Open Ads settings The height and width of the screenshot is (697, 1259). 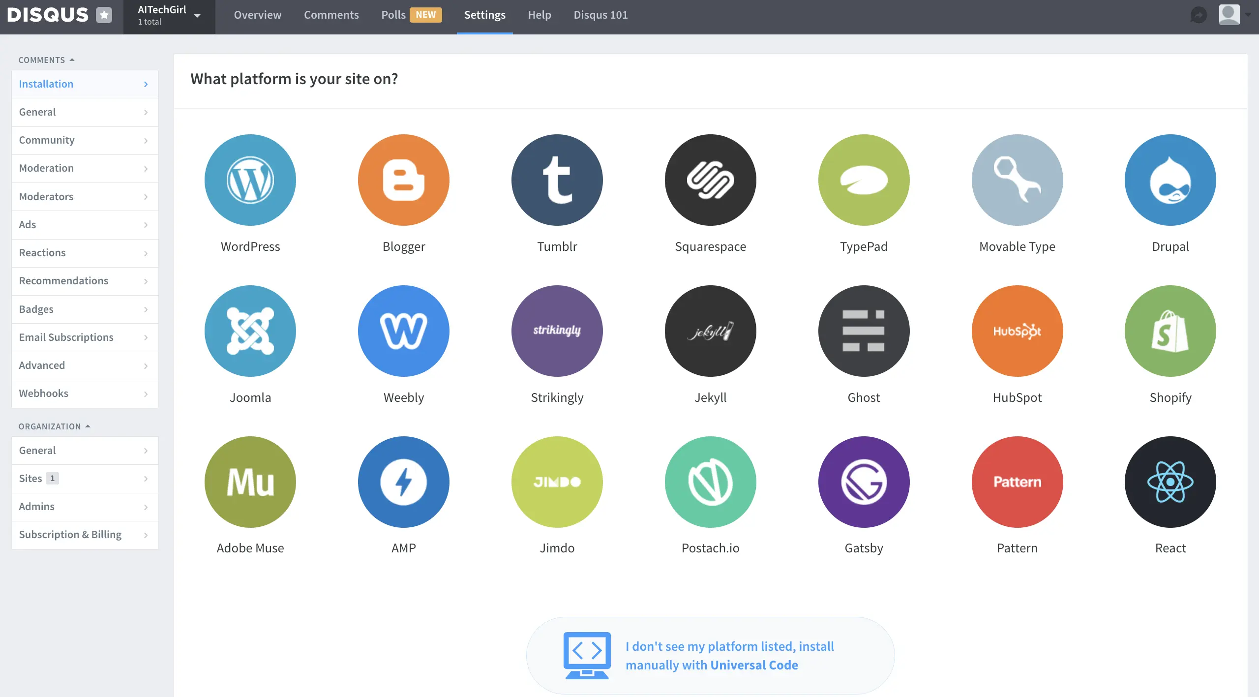pos(85,225)
